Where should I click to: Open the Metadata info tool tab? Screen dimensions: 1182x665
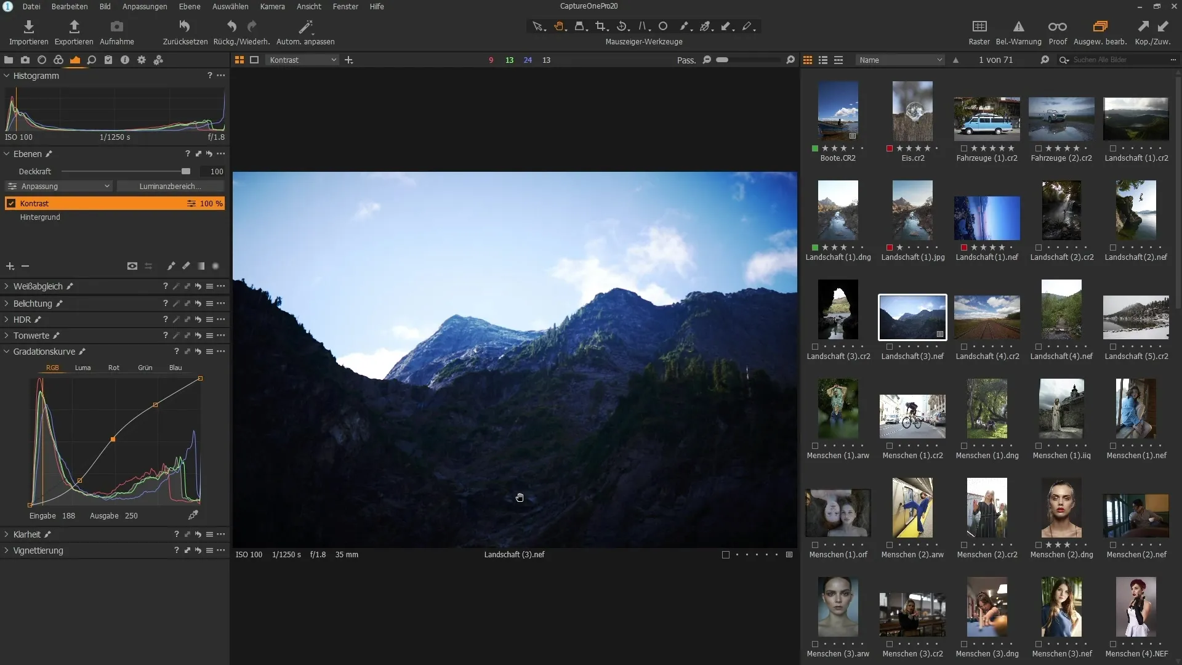125,60
